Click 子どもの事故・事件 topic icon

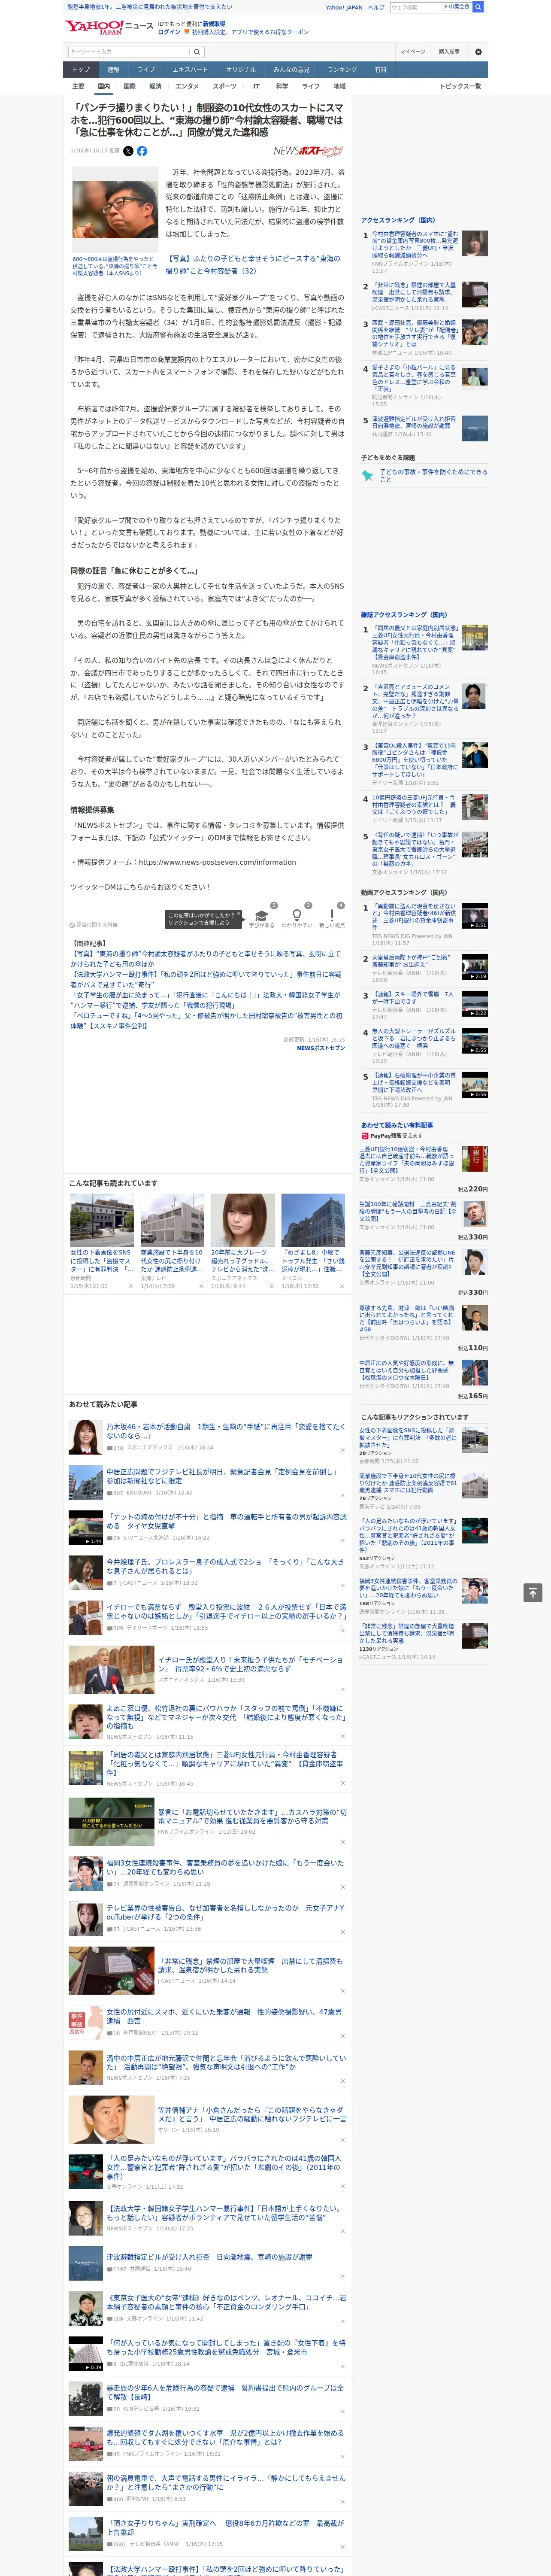click(x=368, y=476)
